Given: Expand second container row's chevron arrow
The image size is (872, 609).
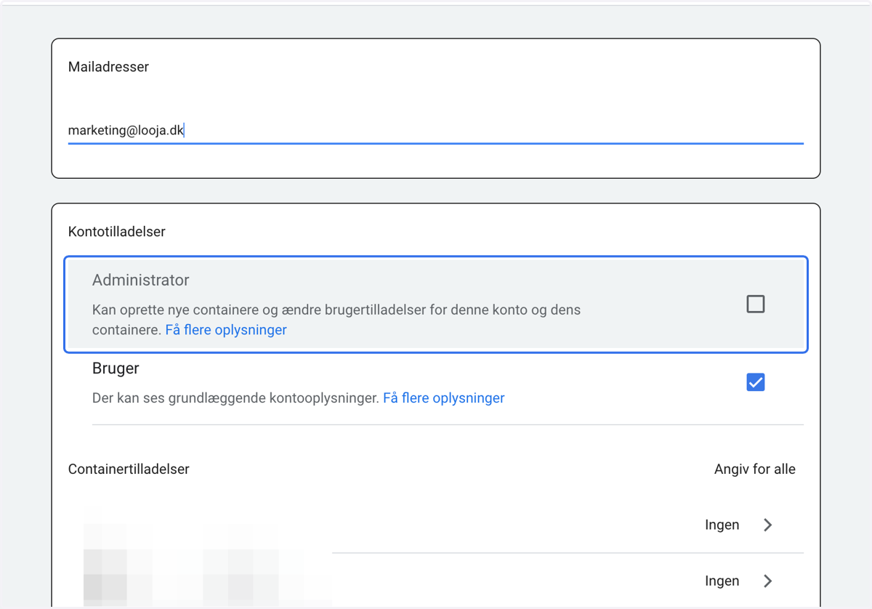Looking at the screenshot, I should coord(768,581).
